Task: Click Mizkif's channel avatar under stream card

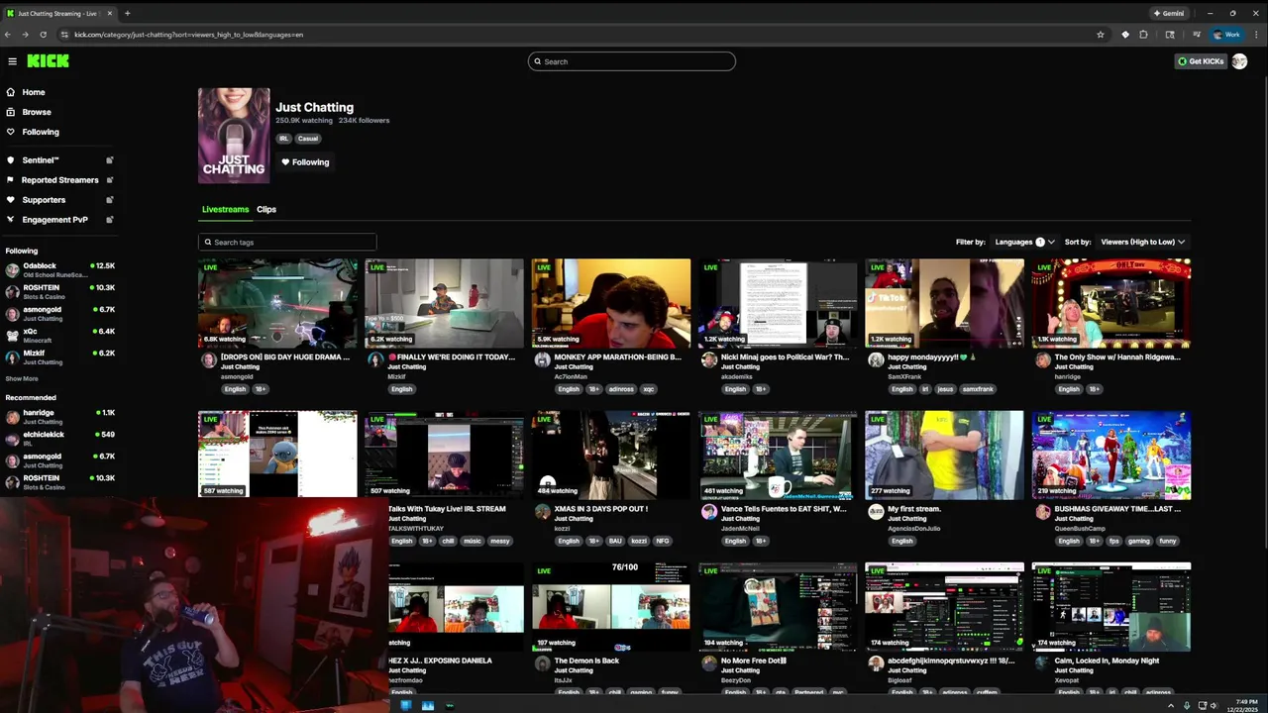Action: tap(375, 360)
